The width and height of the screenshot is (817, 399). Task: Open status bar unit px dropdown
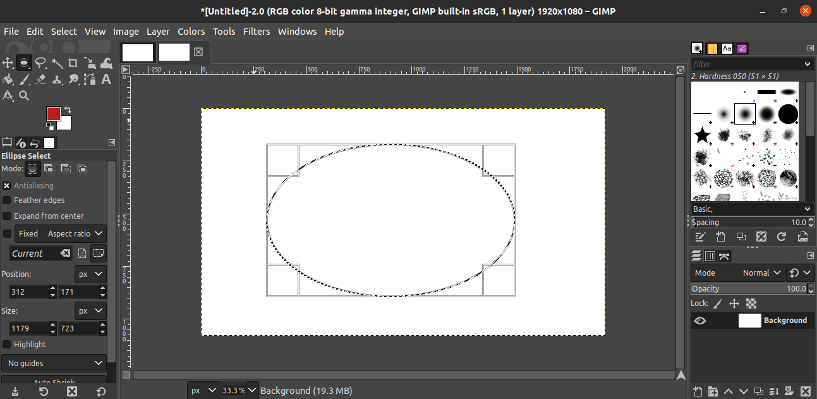(x=204, y=391)
